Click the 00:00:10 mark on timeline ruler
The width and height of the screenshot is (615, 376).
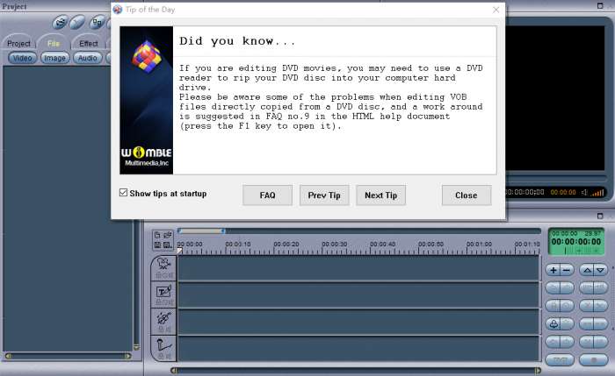(238, 245)
